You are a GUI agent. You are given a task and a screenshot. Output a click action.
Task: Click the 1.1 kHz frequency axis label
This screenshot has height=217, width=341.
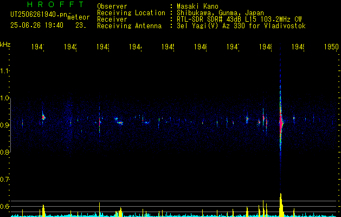click(x=4, y=71)
